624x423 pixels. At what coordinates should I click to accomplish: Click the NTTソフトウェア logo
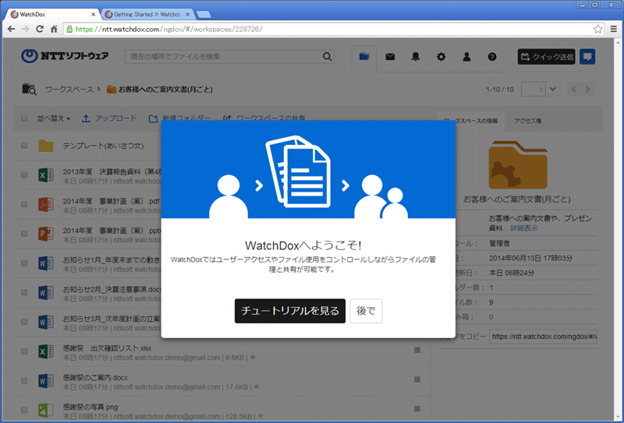click(x=65, y=56)
